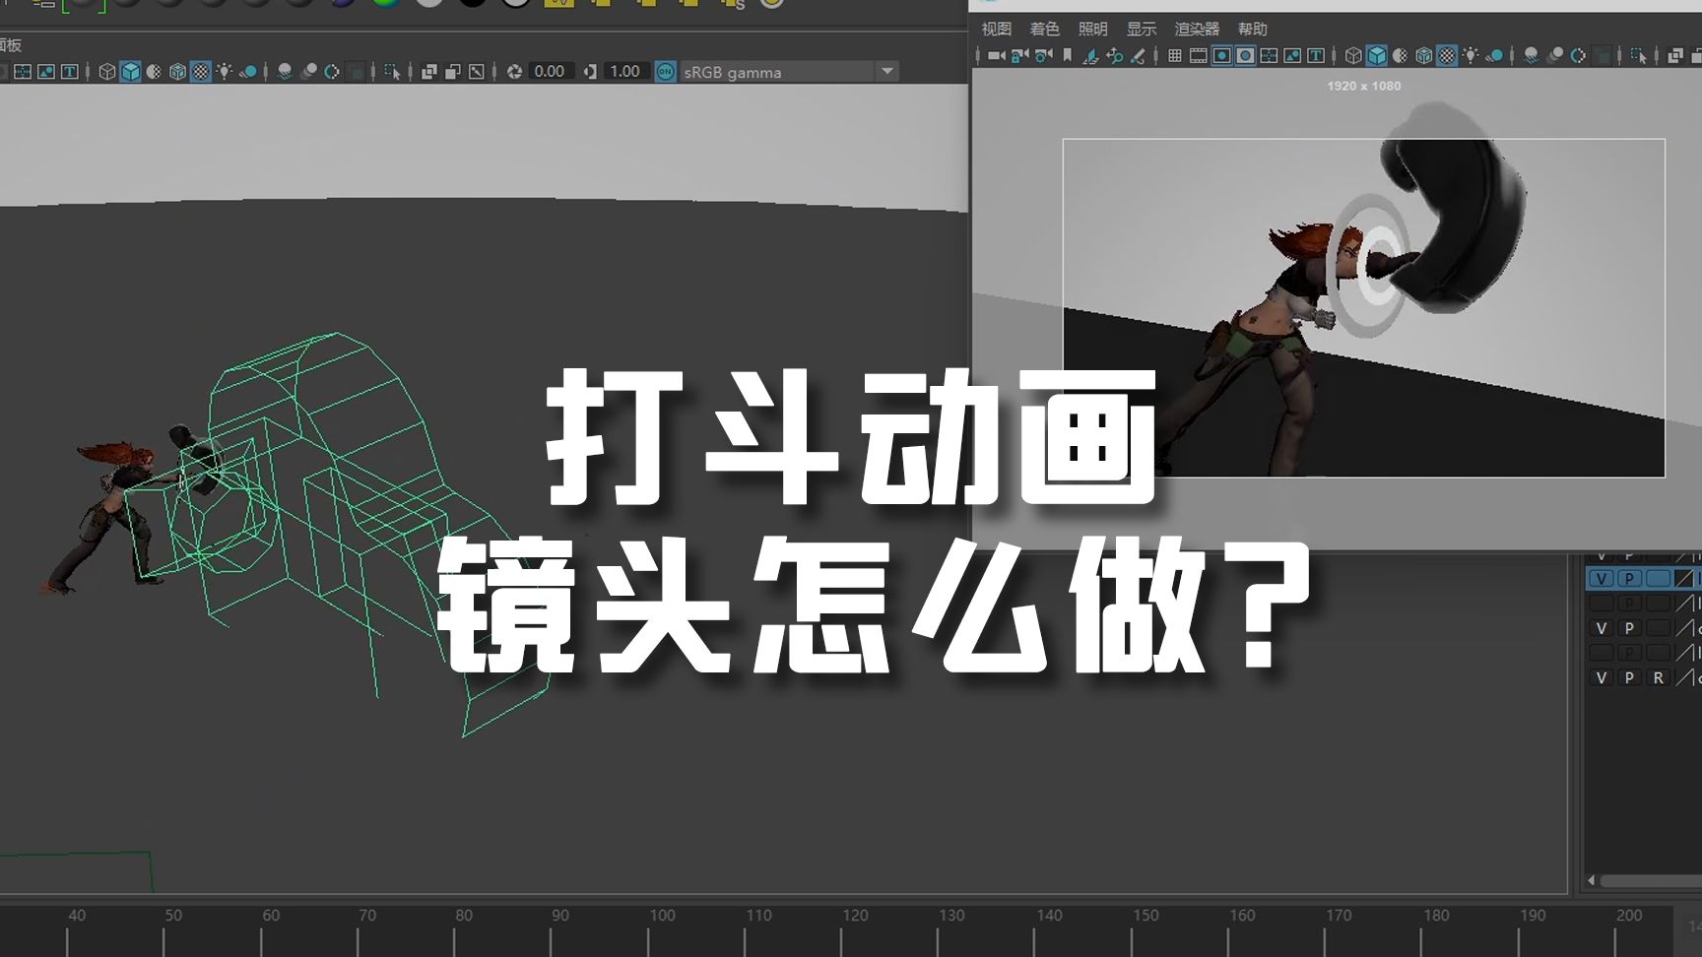Toggle visibility V on the highlighted layer
The width and height of the screenshot is (1702, 957).
pos(1602,578)
